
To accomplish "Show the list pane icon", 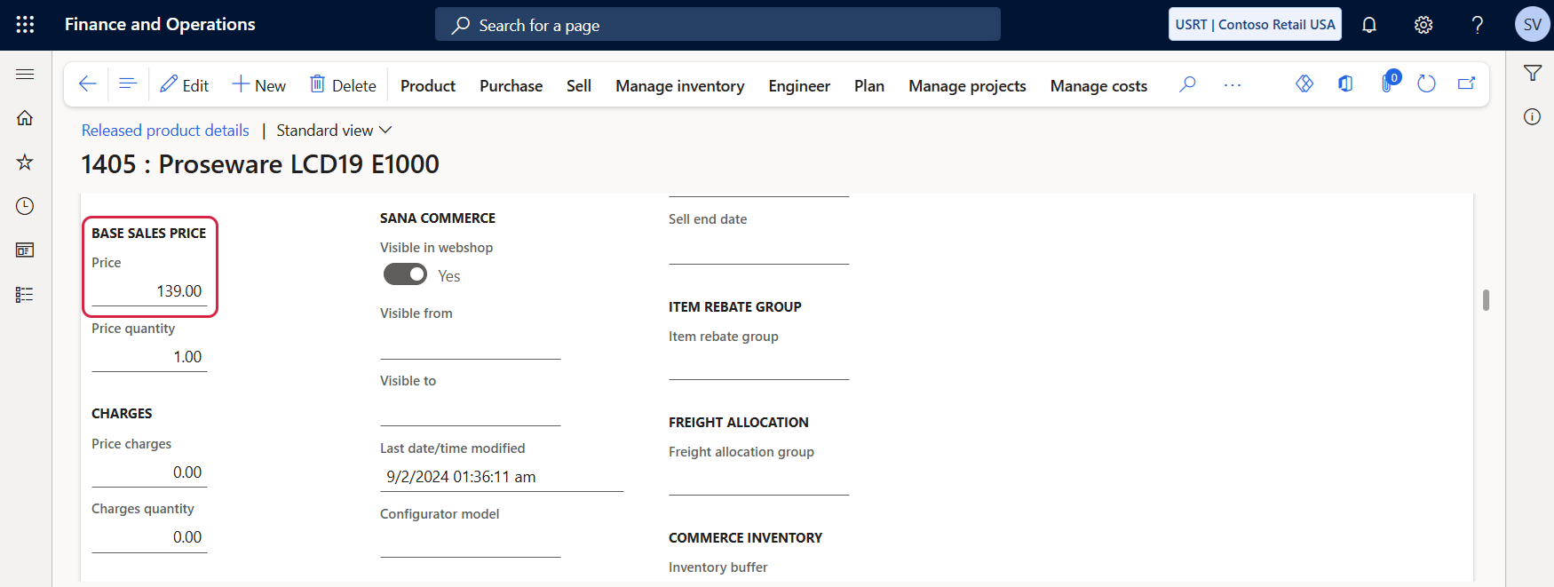I will [128, 84].
